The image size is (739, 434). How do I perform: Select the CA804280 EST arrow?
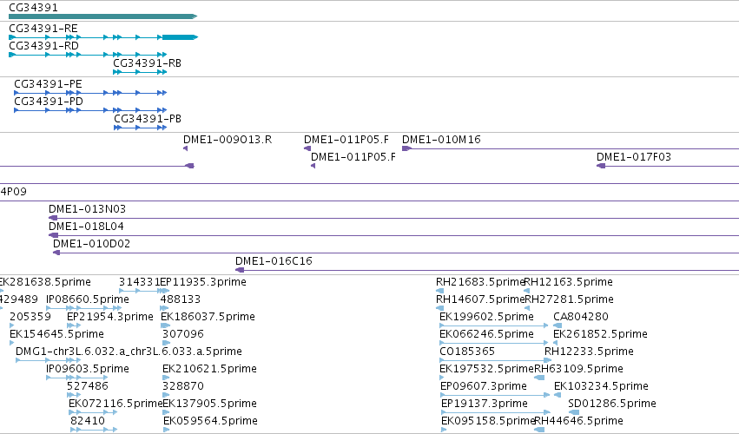click(558, 325)
